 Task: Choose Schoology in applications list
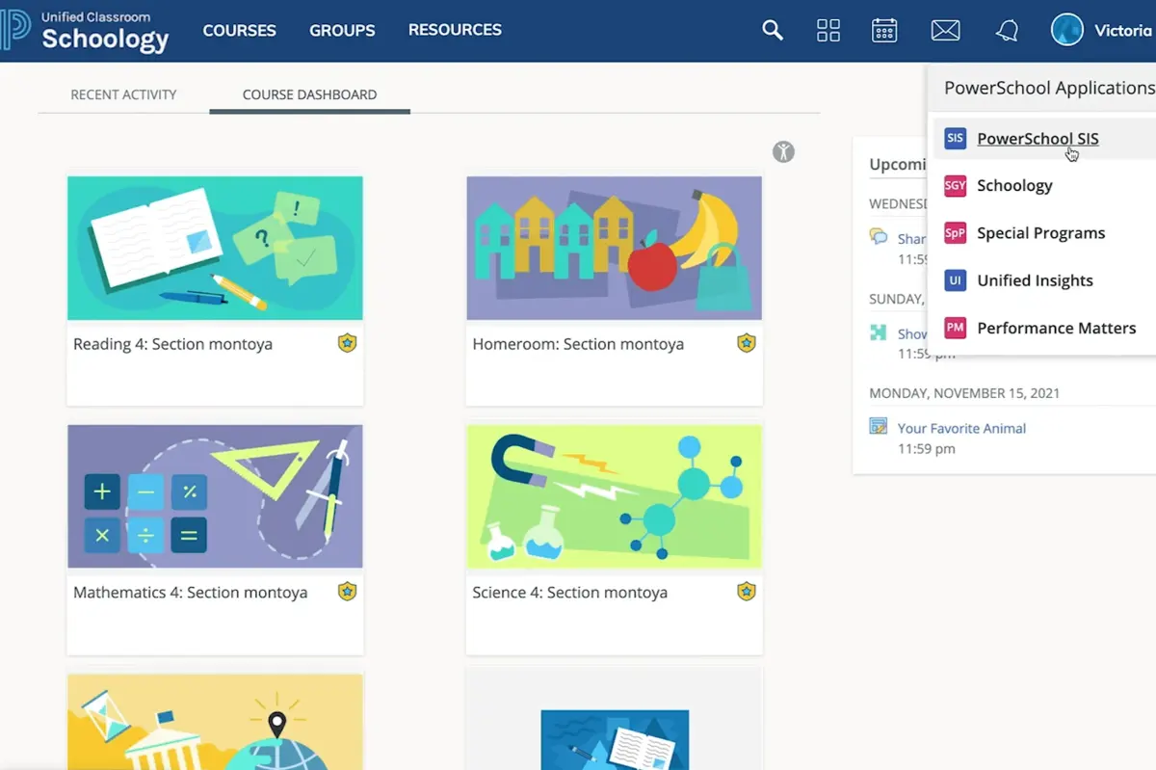click(1014, 186)
